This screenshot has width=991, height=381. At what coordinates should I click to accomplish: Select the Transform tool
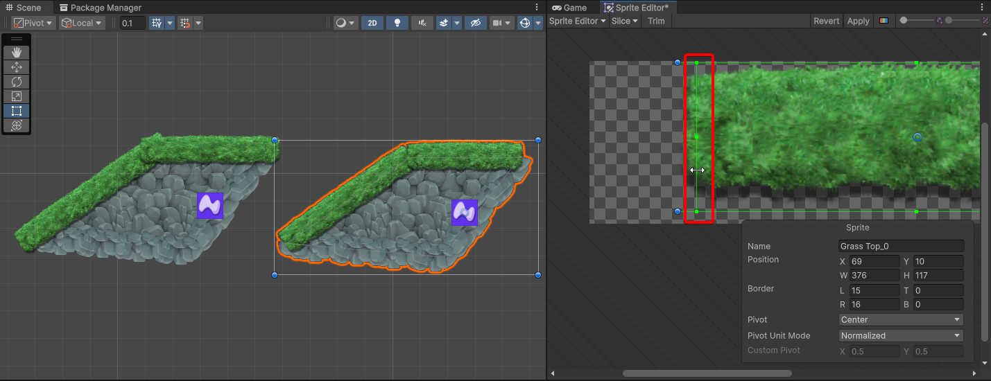pyautogui.click(x=17, y=125)
